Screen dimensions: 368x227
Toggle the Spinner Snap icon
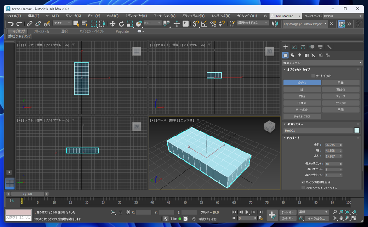click(222, 23)
